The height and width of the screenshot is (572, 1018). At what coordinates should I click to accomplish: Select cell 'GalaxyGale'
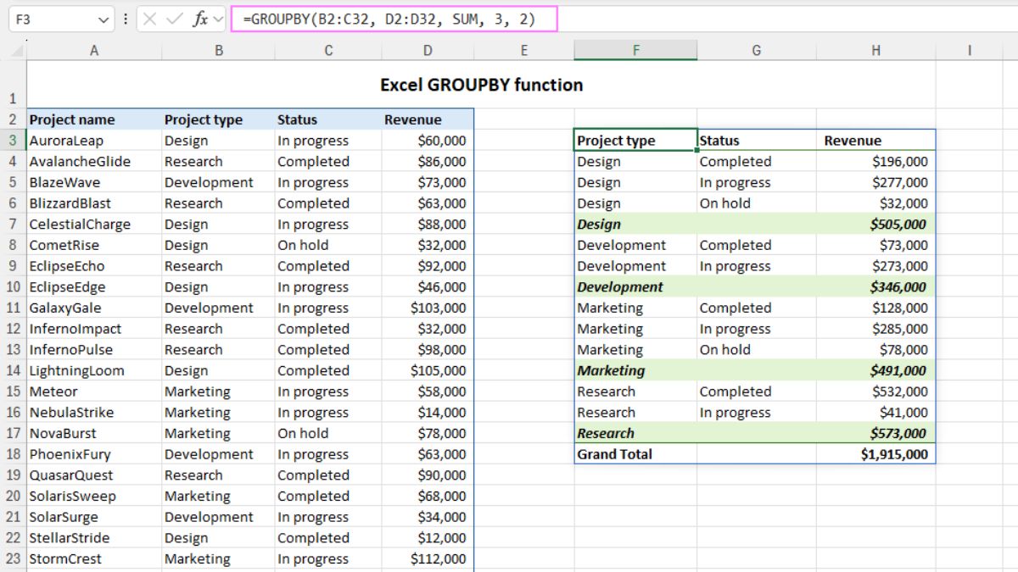94,308
